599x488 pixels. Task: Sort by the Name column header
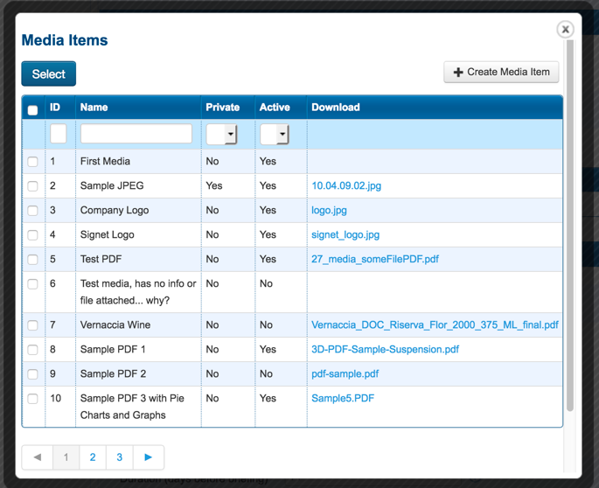pos(94,108)
